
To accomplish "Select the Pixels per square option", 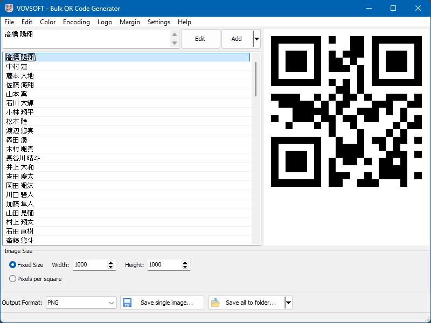I will coord(13,279).
